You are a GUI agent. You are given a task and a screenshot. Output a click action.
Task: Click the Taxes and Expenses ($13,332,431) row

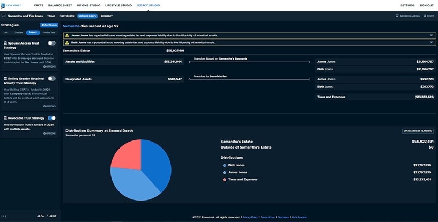click(x=375, y=97)
